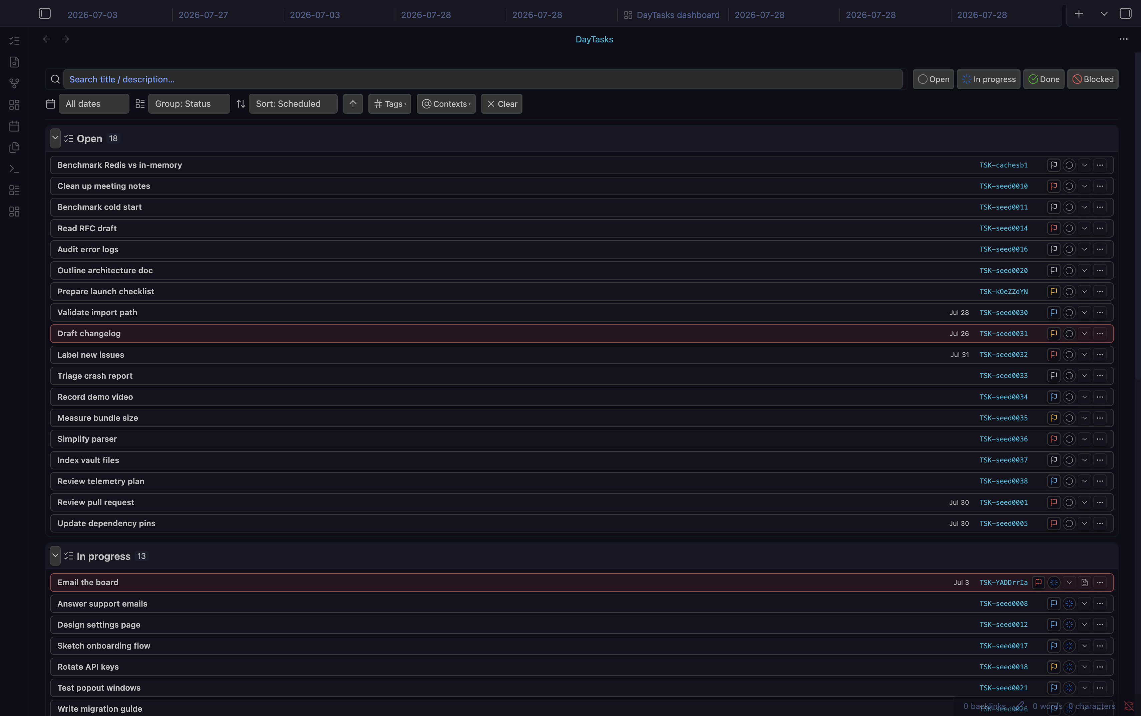Open the terminal command icon in left ribbon

(x=14, y=168)
